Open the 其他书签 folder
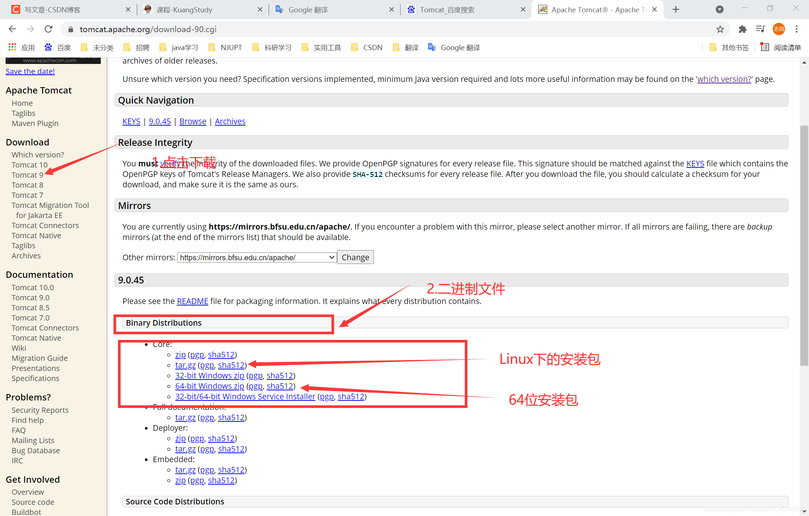Screen dimensions: 809x516 click(x=729, y=47)
